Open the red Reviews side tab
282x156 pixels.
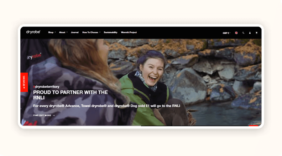point(24,82)
